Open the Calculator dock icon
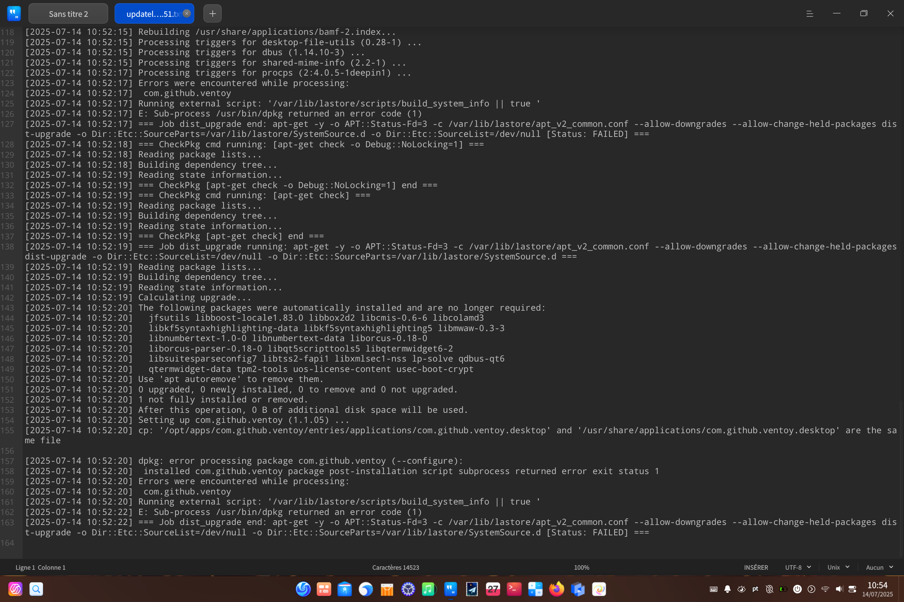This screenshot has width=904, height=602. (x=535, y=588)
